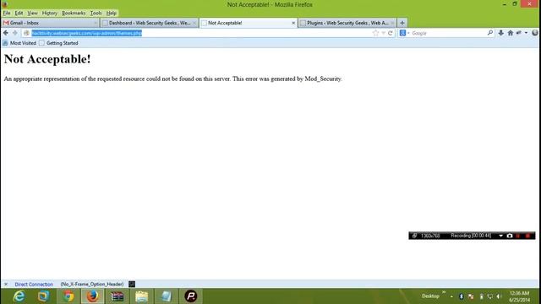541x304 pixels.
Task: Click No_X-Frame_Option_Header status entry
Action: [x=92, y=285]
